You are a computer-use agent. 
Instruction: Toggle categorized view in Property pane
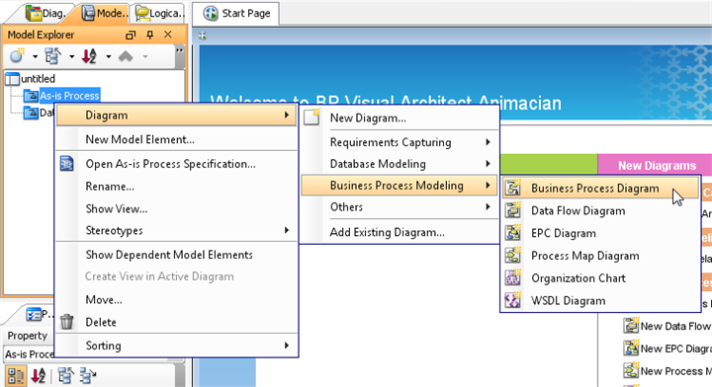point(16,376)
